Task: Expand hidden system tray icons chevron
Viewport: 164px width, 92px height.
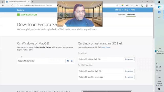Action: point(157,64)
